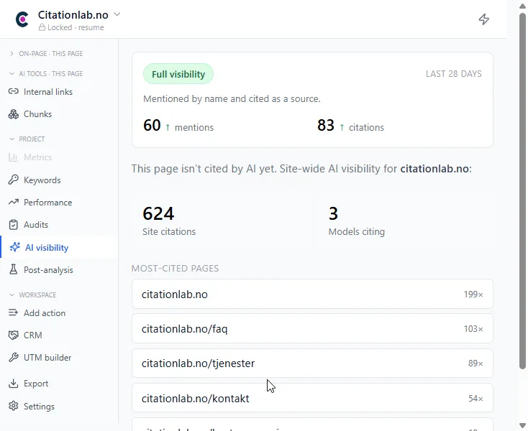Click the CRM handshake icon
This screenshot has height=431, width=528.
tap(14, 335)
